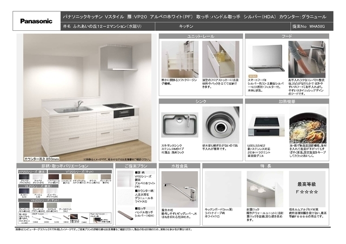Click the 提案No WHA58G field
This screenshot has width=346, height=244.
point(309,26)
